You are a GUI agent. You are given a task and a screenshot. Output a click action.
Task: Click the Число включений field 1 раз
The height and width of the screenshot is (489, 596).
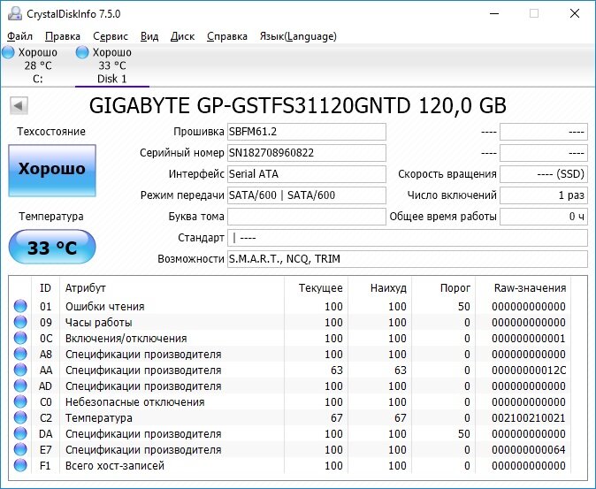pyautogui.click(x=544, y=195)
